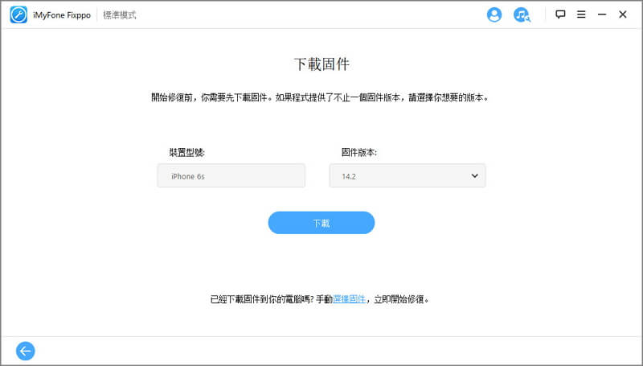Click the 裝置型號 label
The height and width of the screenshot is (366, 643).
pyautogui.click(x=187, y=153)
